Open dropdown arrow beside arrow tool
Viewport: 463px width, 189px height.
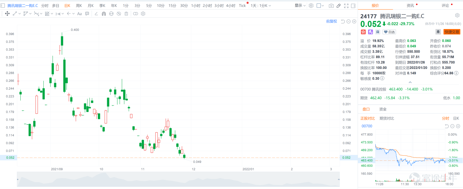tap(74, 14)
